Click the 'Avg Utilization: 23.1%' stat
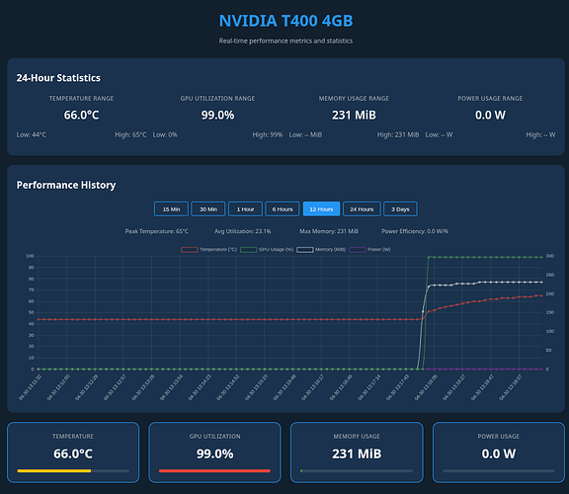The height and width of the screenshot is (494, 569). tap(243, 231)
